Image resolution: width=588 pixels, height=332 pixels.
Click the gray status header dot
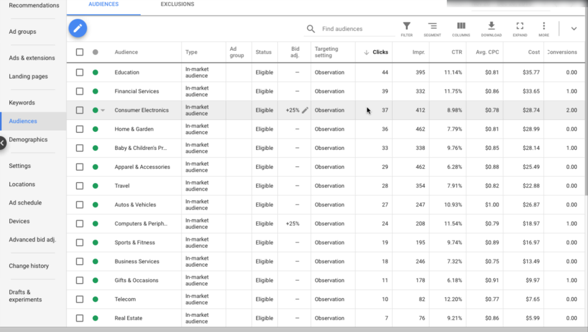tap(95, 52)
